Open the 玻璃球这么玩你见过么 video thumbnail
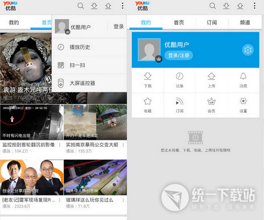264x220 pixels. click(95, 177)
